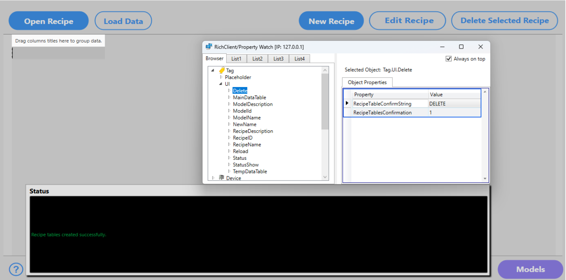Viewport: 566px width, 280px height.
Task: Click the purple Models button
Action: (530, 269)
